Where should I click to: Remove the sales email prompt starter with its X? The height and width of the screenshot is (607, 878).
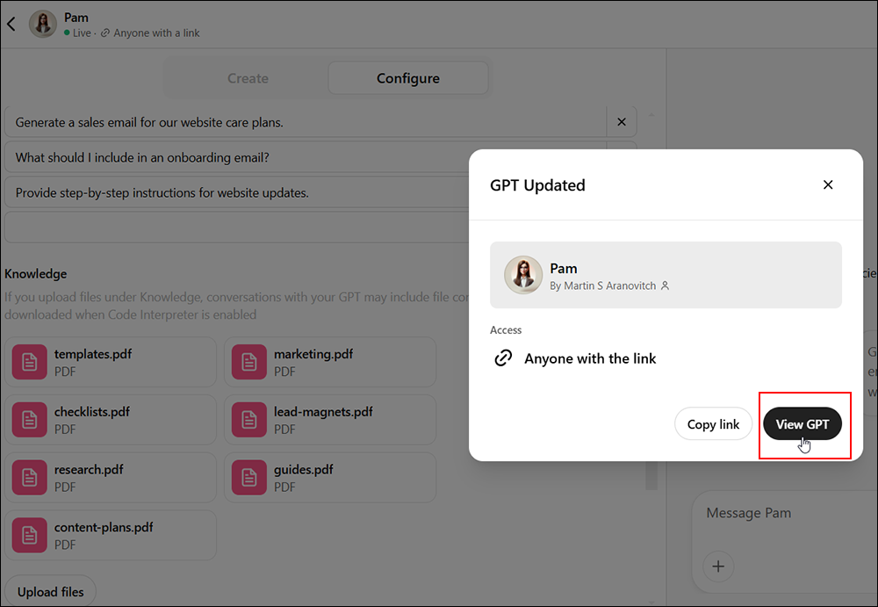tap(622, 121)
